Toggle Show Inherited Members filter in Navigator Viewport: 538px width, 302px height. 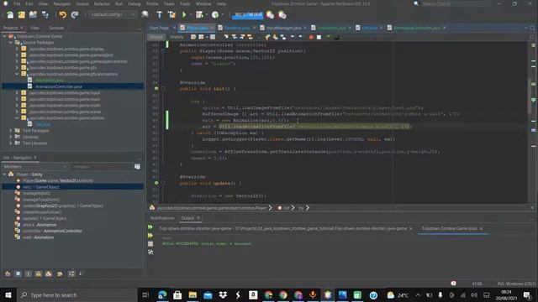[x=8, y=273]
